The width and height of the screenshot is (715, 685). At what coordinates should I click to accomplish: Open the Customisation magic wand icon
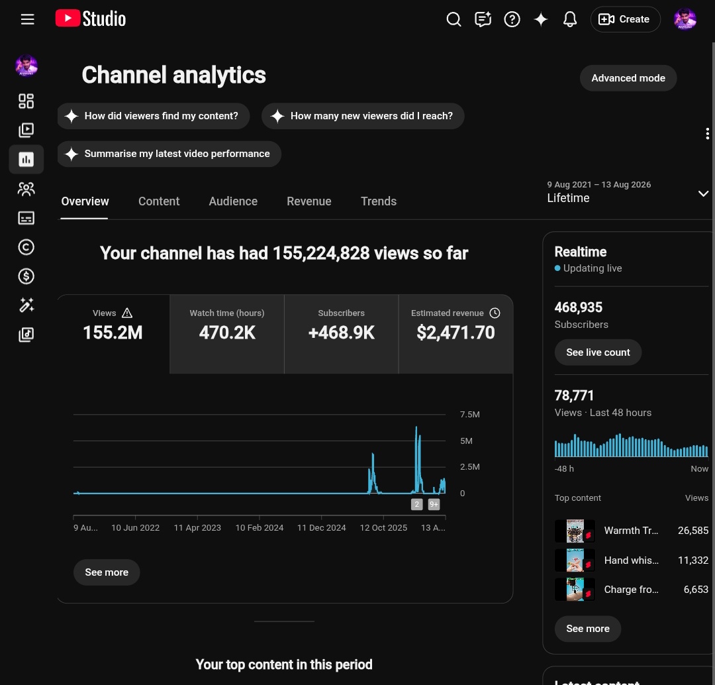[26, 305]
